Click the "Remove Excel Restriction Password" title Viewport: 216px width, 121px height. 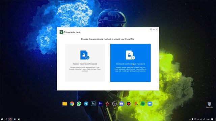click(131, 64)
